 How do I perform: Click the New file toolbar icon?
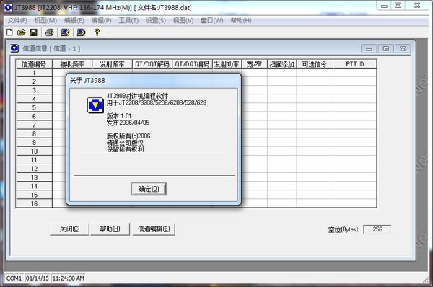[9, 32]
